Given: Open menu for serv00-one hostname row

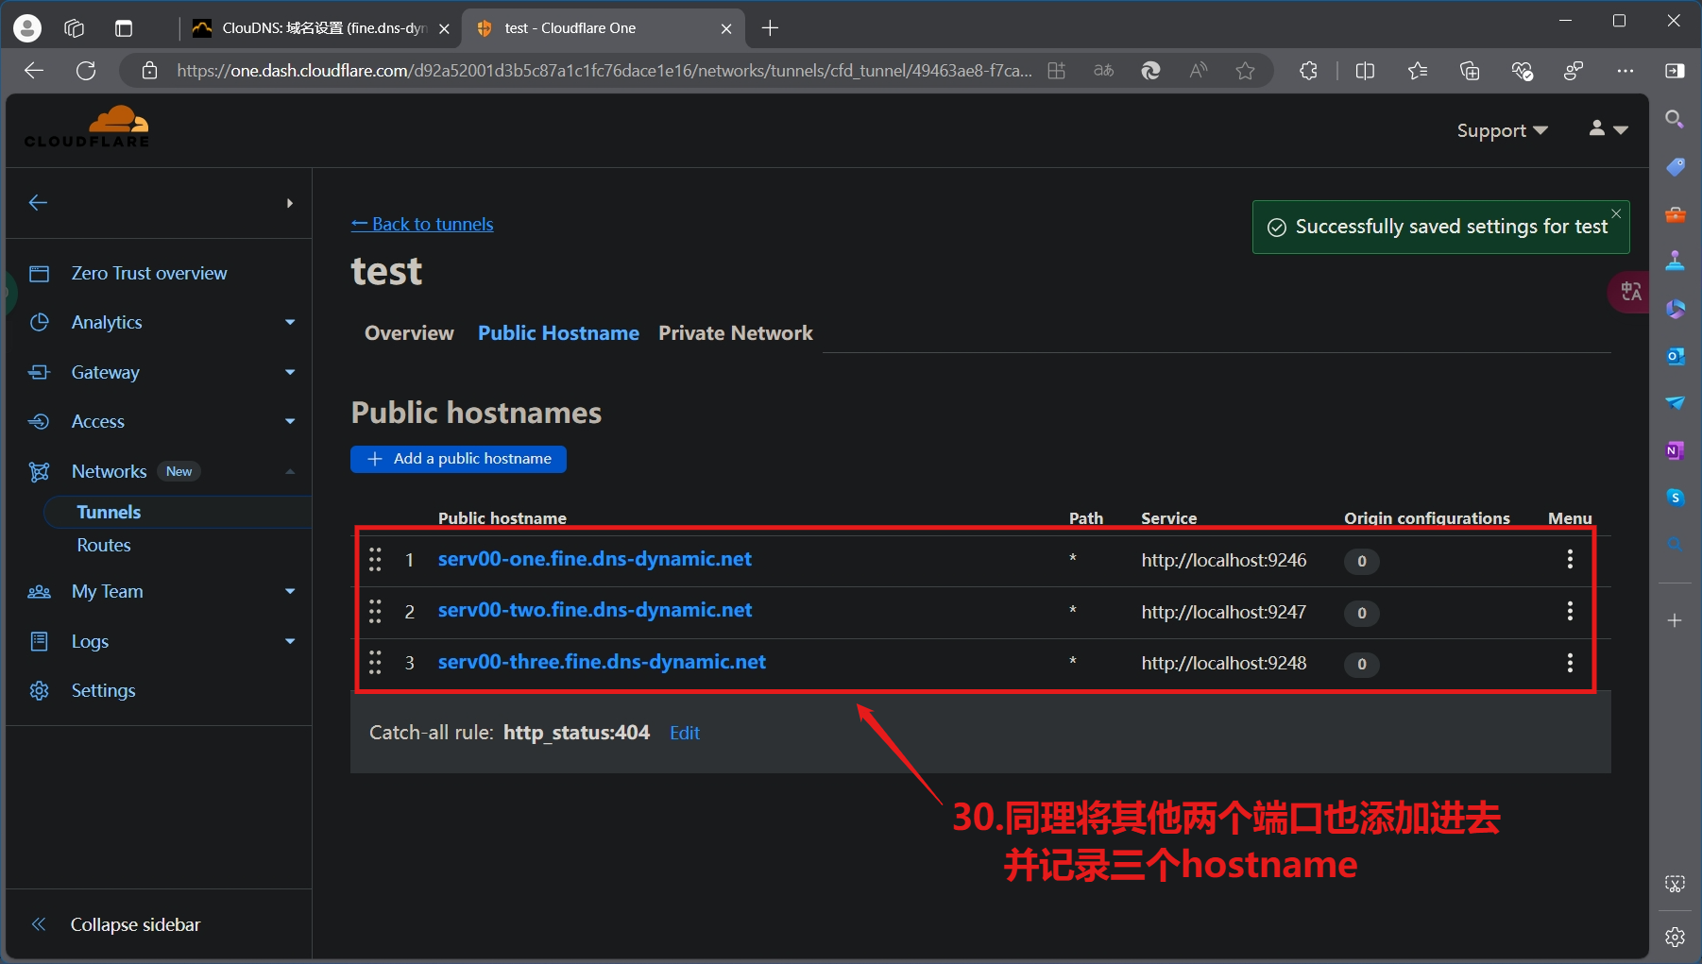Looking at the screenshot, I should pos(1570,559).
